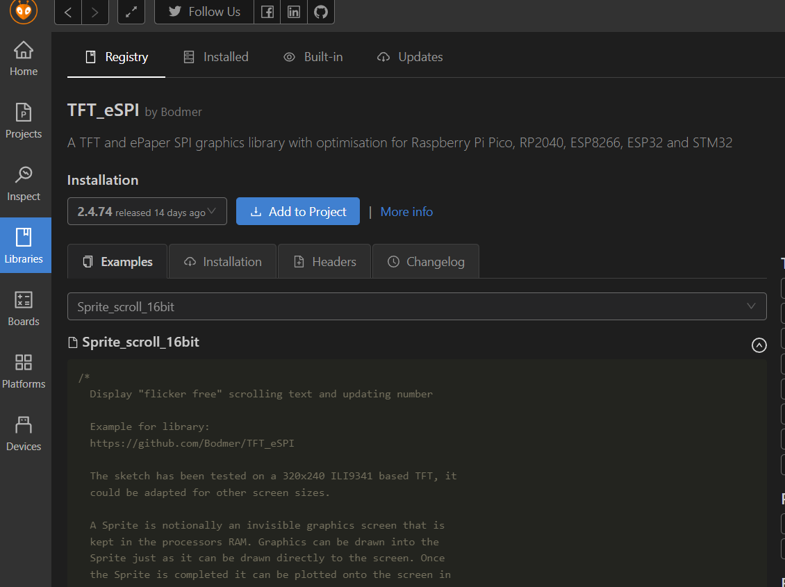The height and width of the screenshot is (587, 785).
Task: Click the "Display flicker free" comment line
Action: [x=261, y=395]
